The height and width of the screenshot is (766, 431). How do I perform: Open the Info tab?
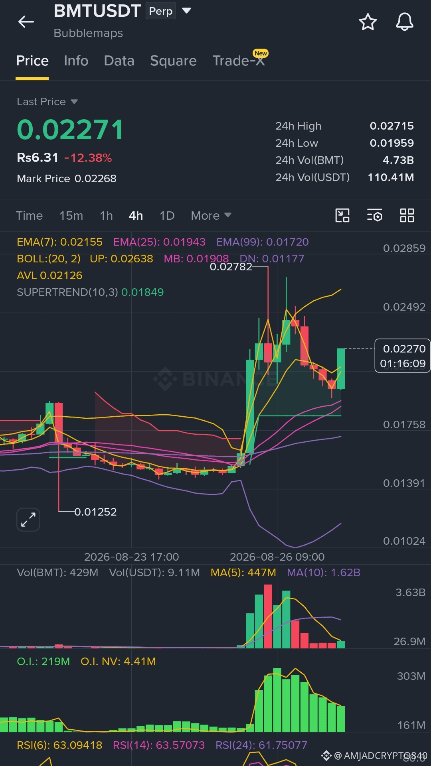76,61
